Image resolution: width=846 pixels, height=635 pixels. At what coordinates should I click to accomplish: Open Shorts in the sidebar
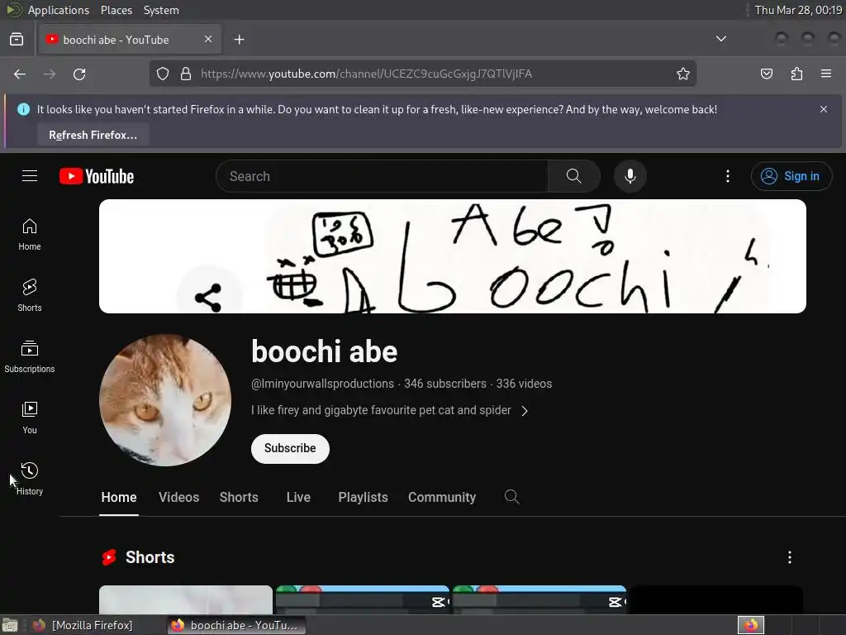coord(30,295)
